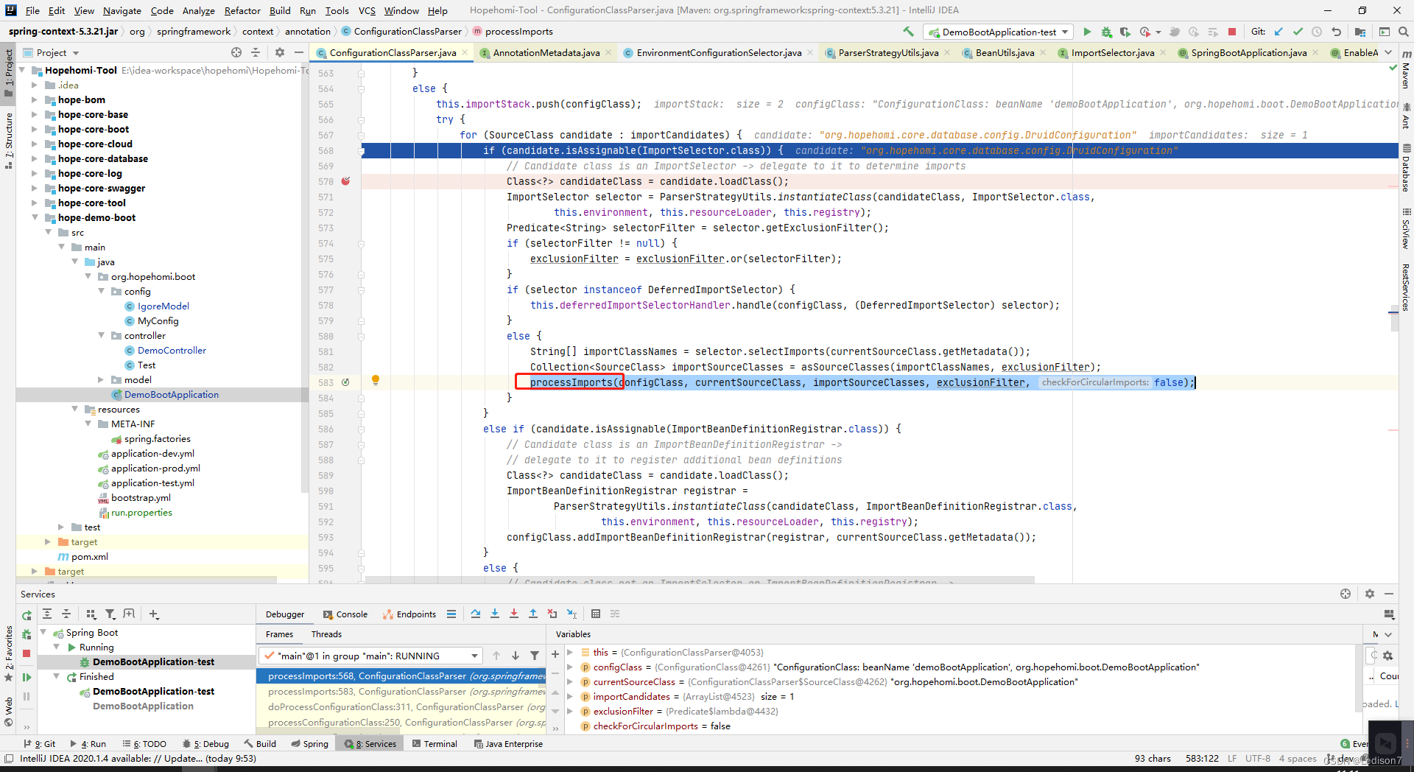Click Step Into icon in debugger toolbar
The image size is (1414, 772).
[x=495, y=614]
